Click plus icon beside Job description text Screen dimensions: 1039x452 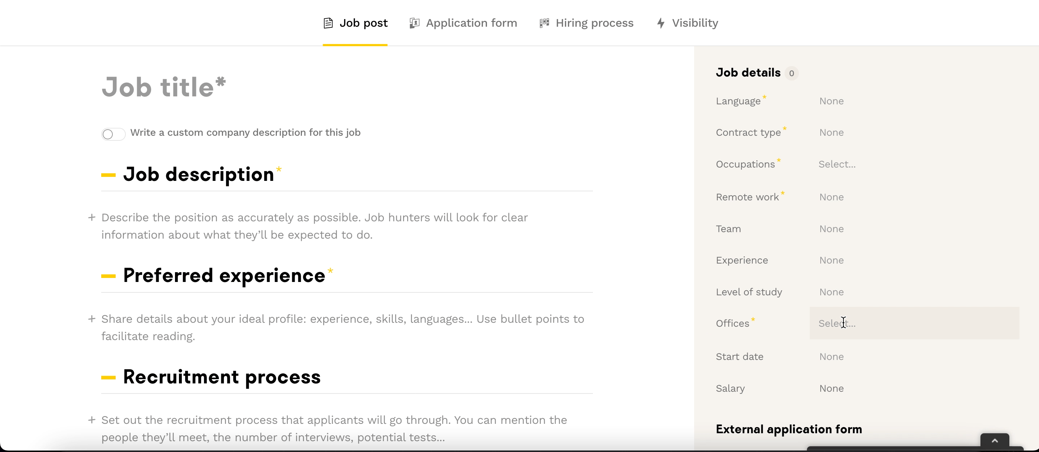[x=92, y=218]
